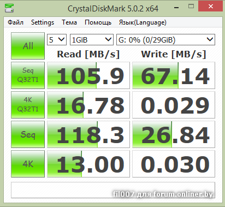Open the Settings menu
The image size is (225, 207).
[x=43, y=22]
